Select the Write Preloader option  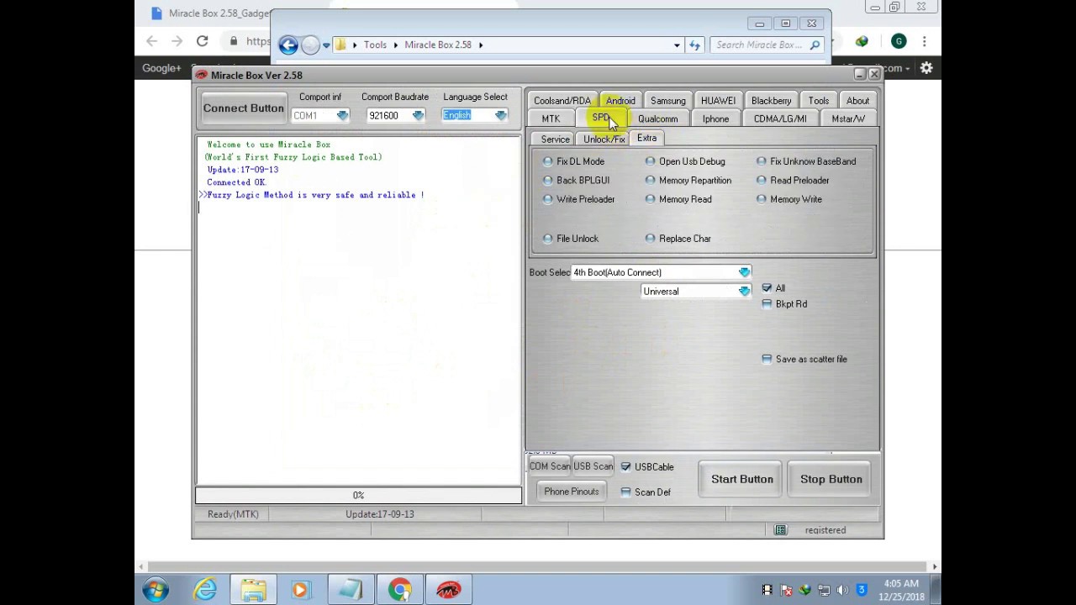point(579,200)
